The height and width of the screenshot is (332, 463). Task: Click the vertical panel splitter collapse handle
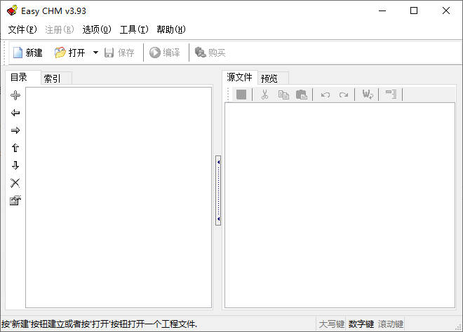pos(218,191)
